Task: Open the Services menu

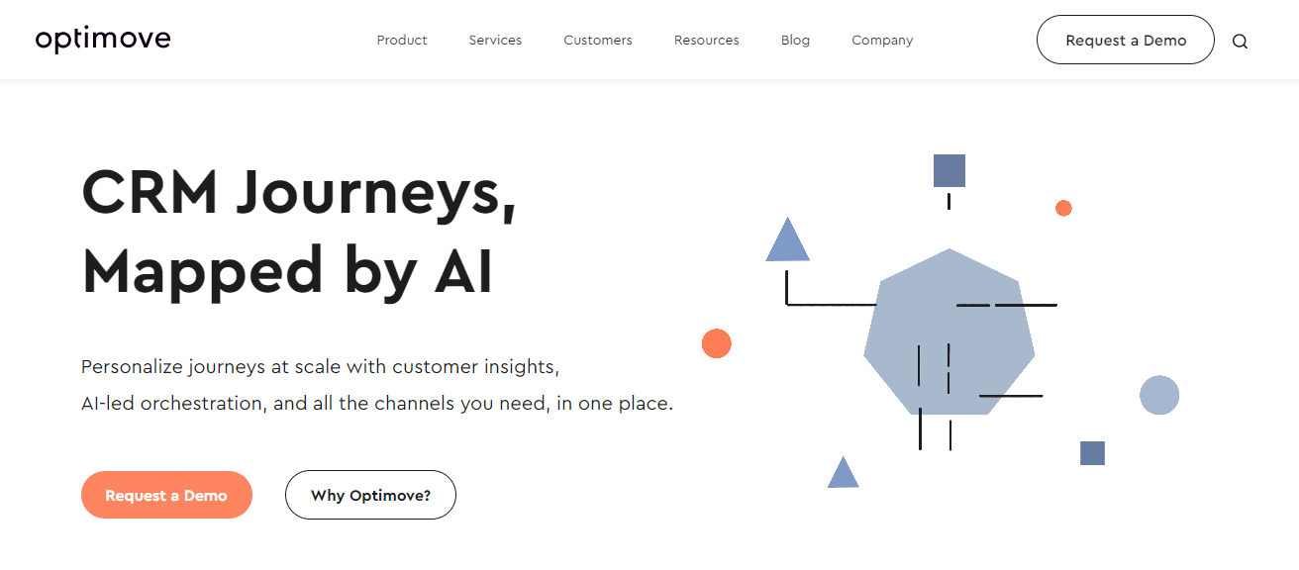Action: (495, 41)
